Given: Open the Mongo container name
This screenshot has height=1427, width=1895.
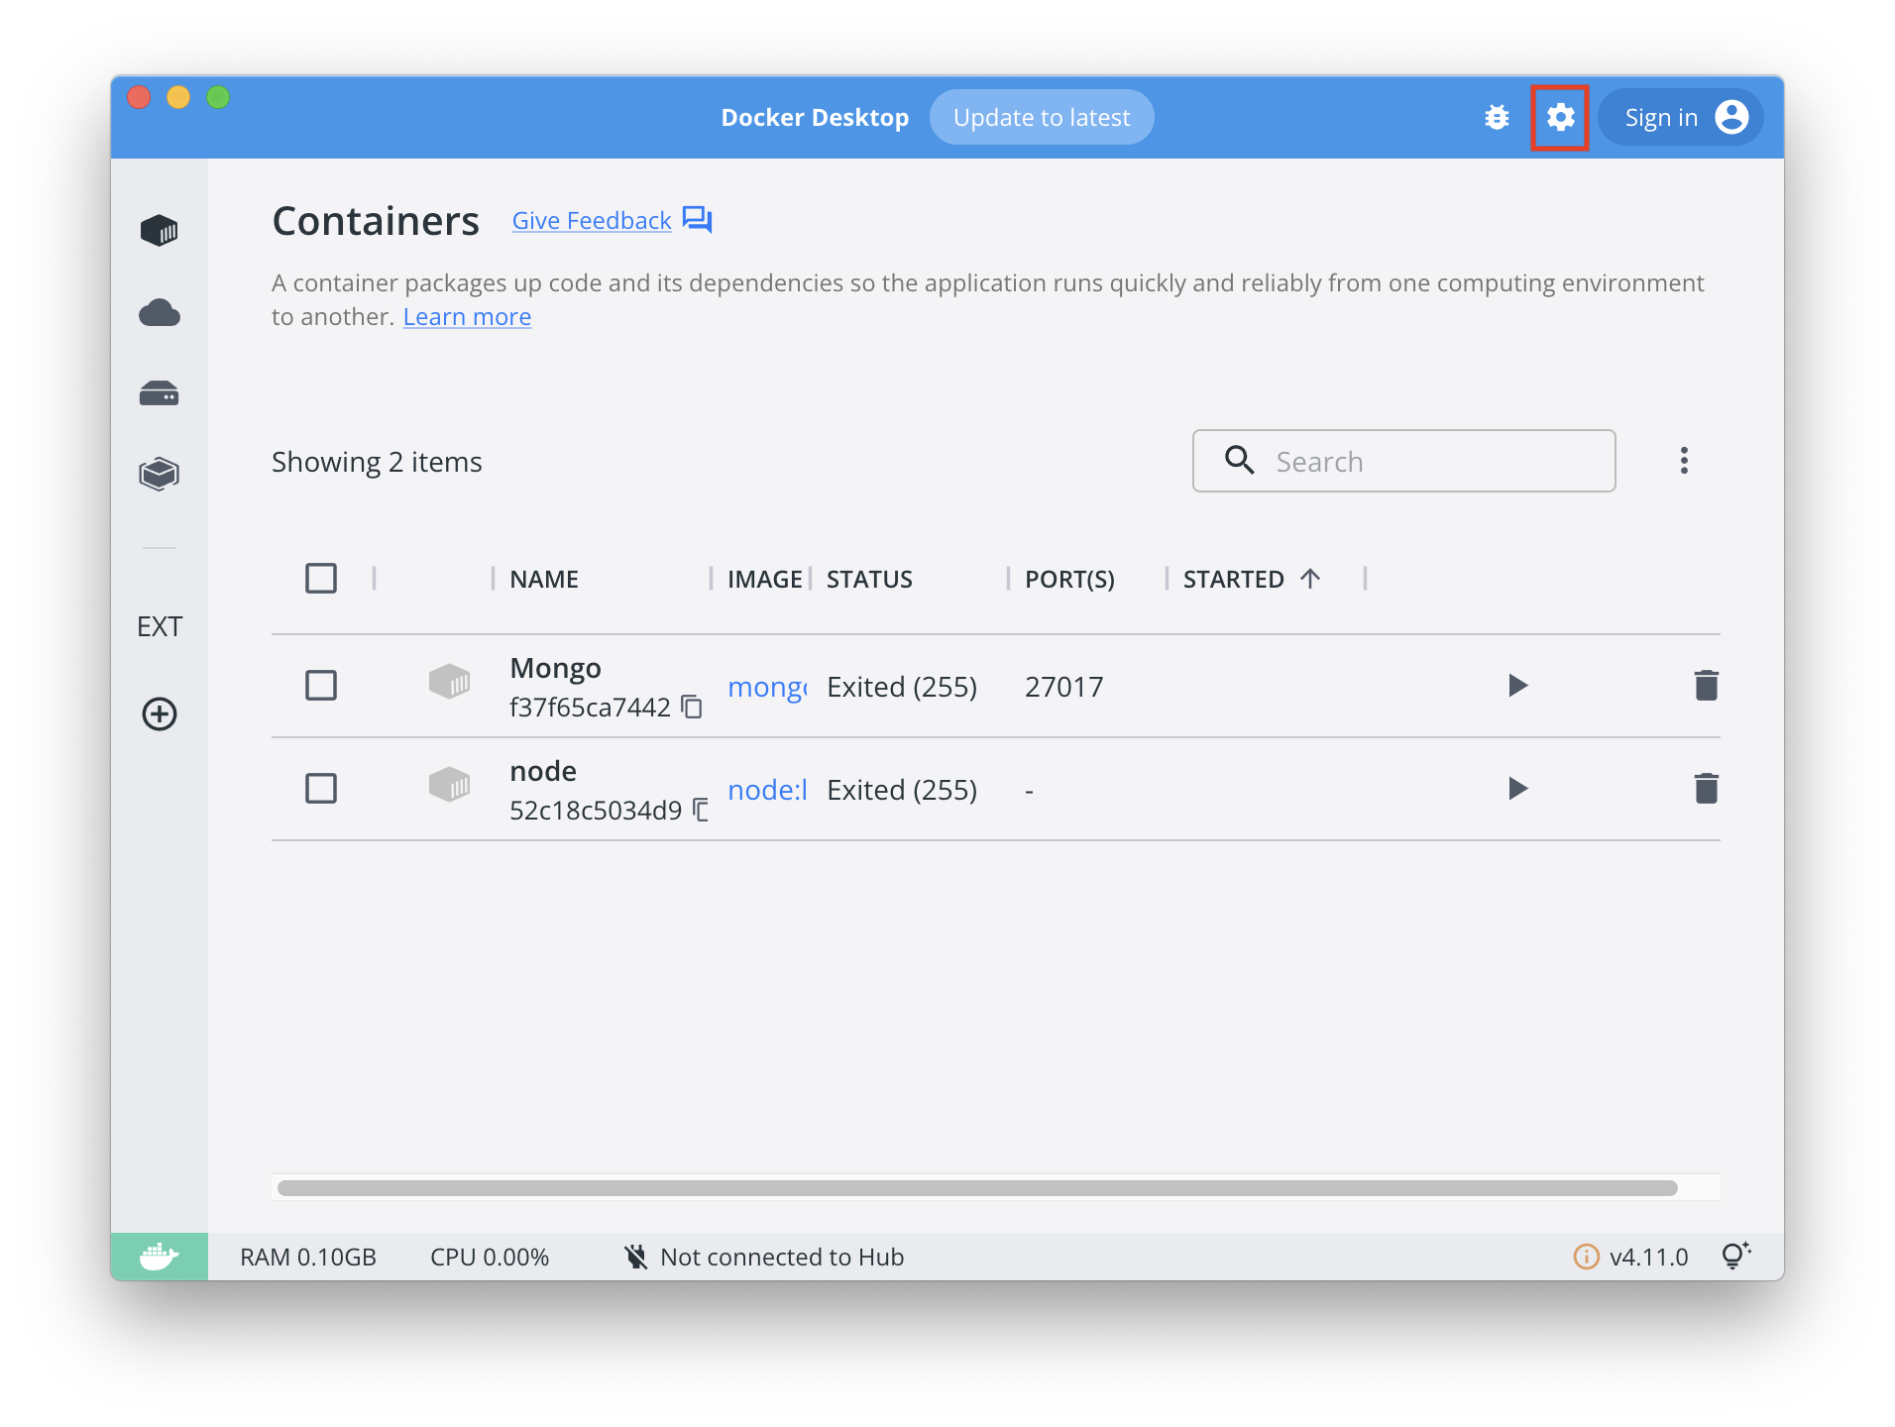Looking at the screenshot, I should pos(555,668).
